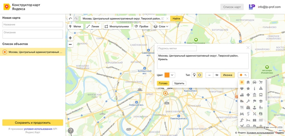Choose the dollar sign icon
This screenshot has width=285, height=136.
coord(248,114)
